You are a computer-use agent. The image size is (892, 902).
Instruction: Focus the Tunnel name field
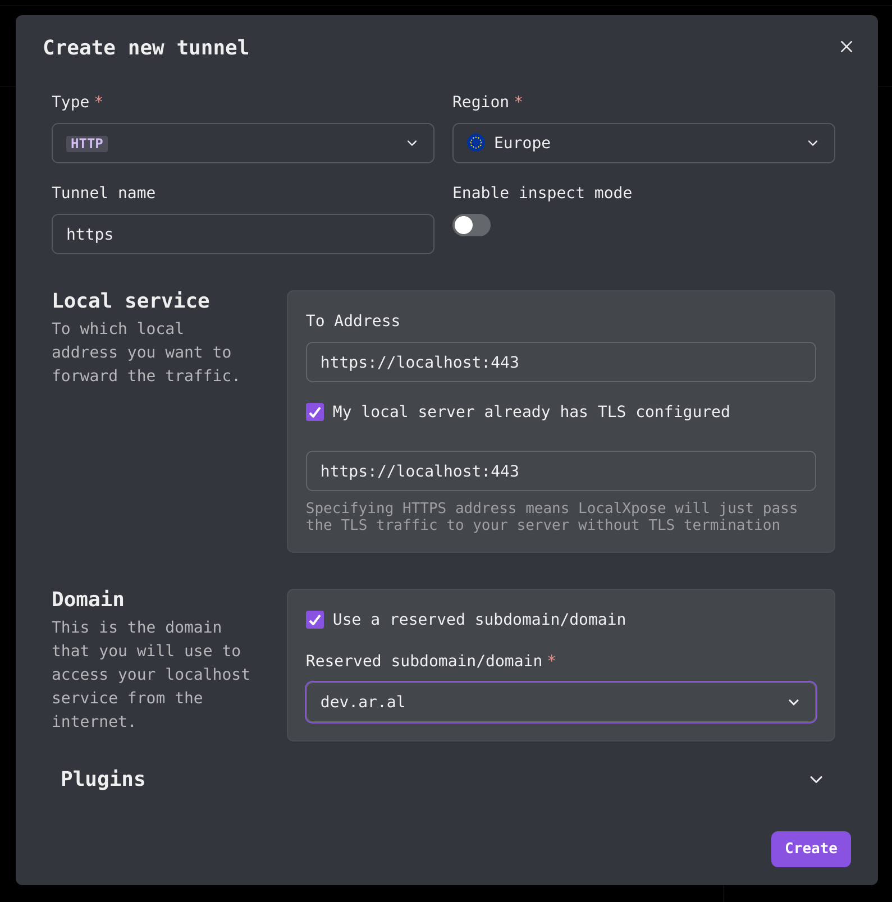[243, 234]
